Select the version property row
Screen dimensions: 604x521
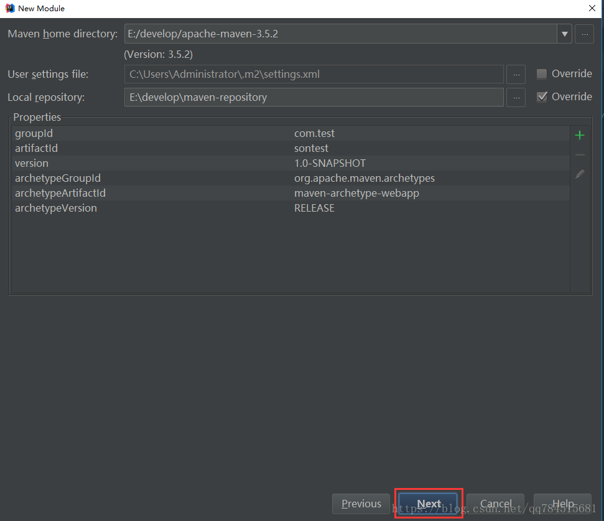click(x=291, y=163)
